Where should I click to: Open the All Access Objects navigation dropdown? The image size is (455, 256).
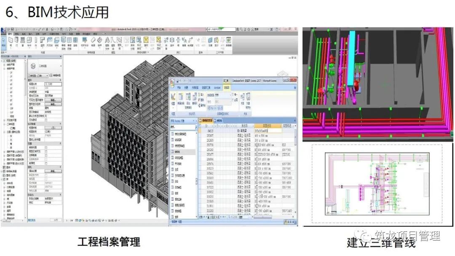point(194,121)
